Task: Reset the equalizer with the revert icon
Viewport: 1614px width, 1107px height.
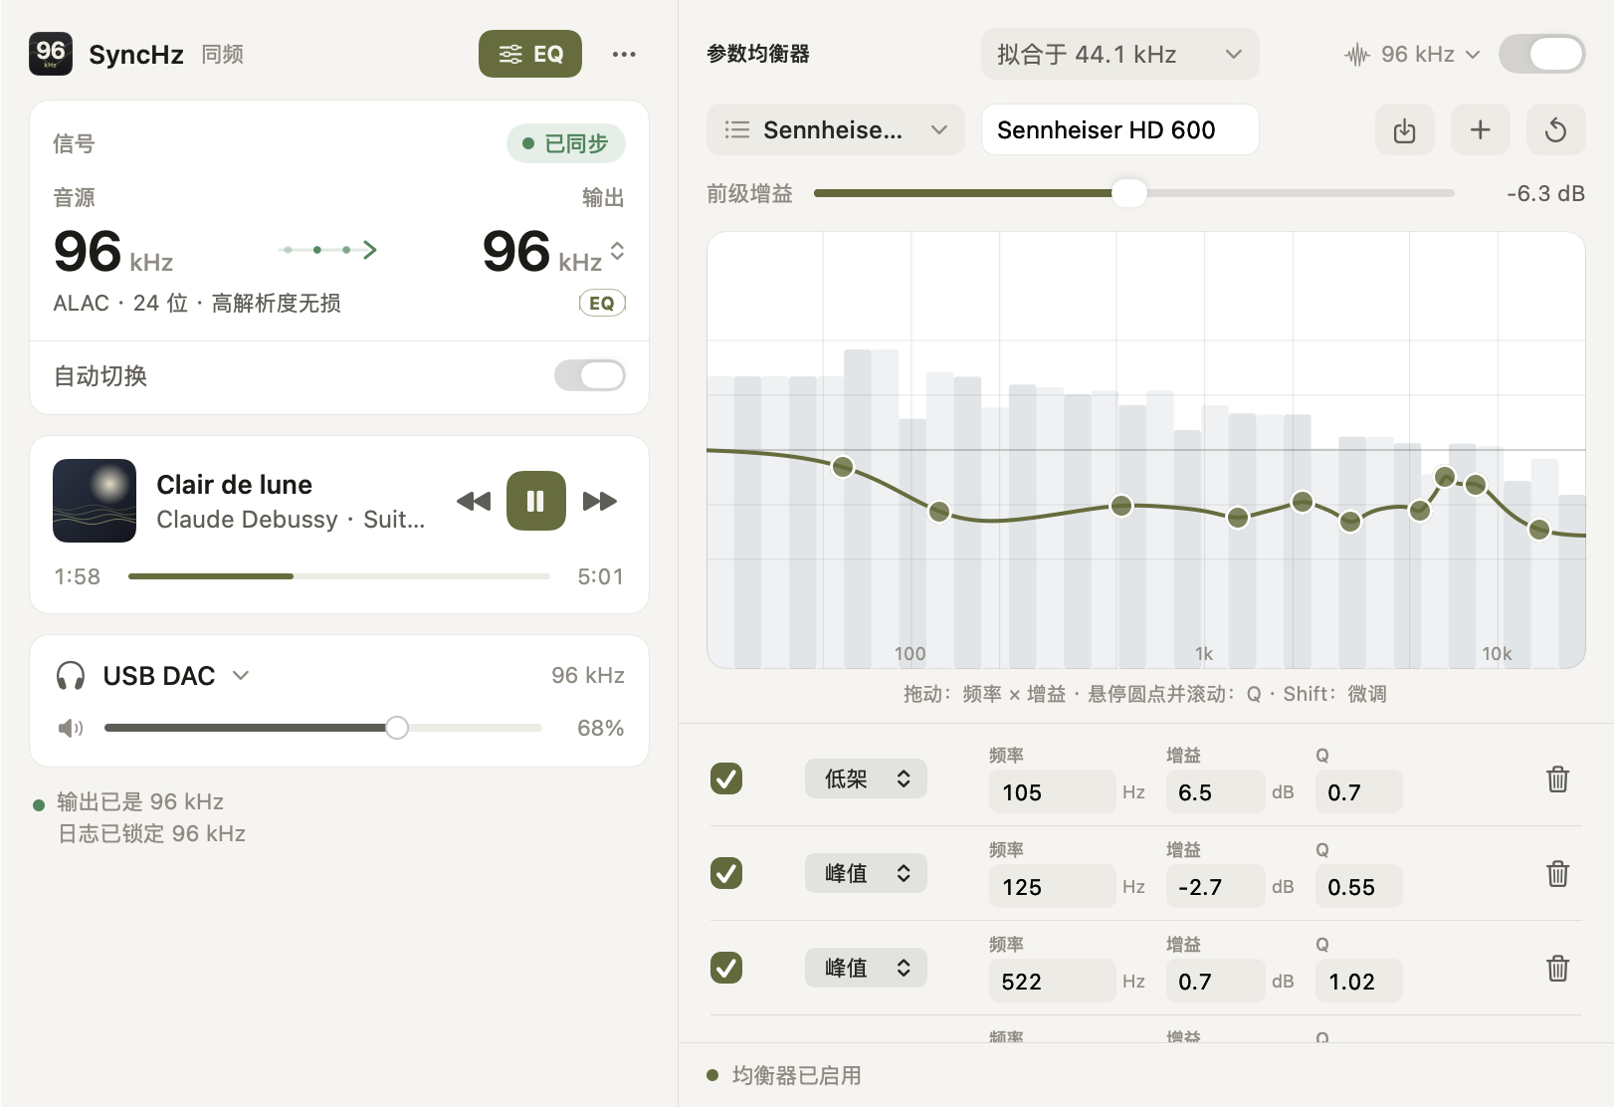Action: (x=1556, y=129)
